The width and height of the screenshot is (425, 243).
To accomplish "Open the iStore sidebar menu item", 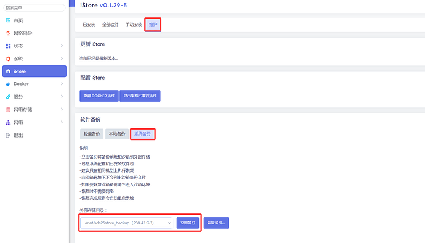I will click(x=34, y=72).
